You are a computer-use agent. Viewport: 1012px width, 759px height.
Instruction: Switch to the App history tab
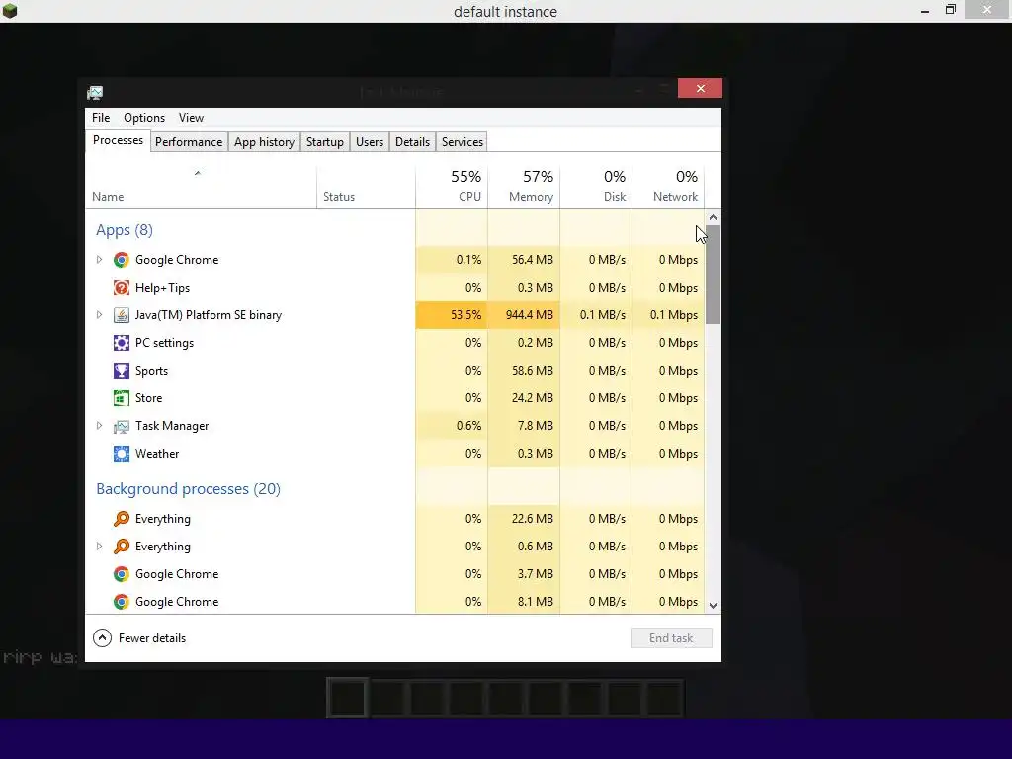[264, 142]
